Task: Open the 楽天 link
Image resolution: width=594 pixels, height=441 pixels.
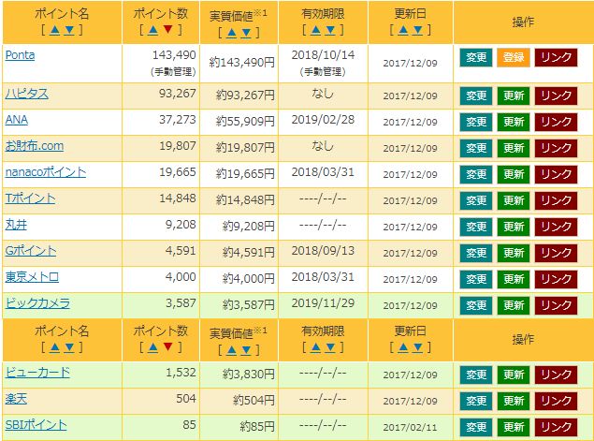Action: (16, 399)
